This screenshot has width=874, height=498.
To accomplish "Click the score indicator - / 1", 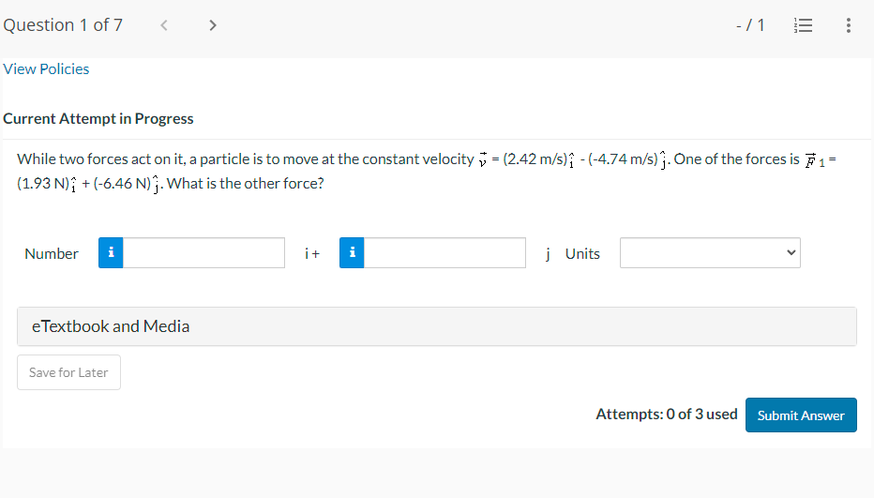I will pos(750,25).
